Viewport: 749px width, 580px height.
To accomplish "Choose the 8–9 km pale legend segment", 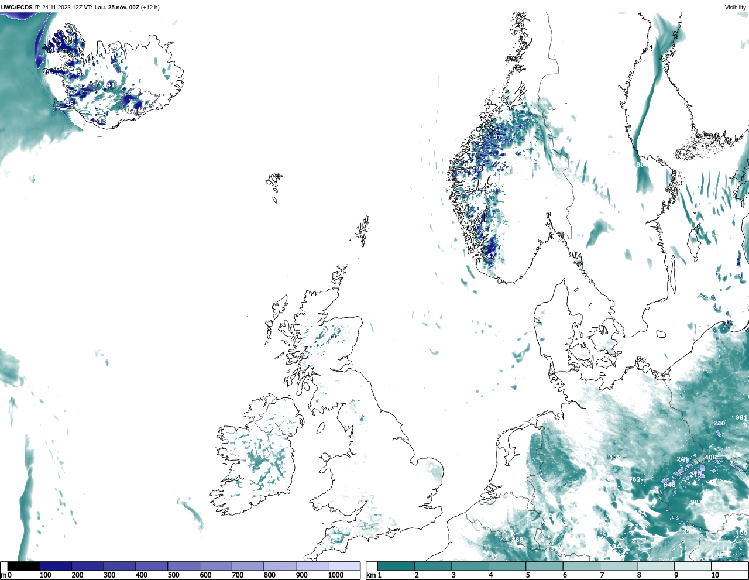I will pyautogui.click(x=655, y=566).
